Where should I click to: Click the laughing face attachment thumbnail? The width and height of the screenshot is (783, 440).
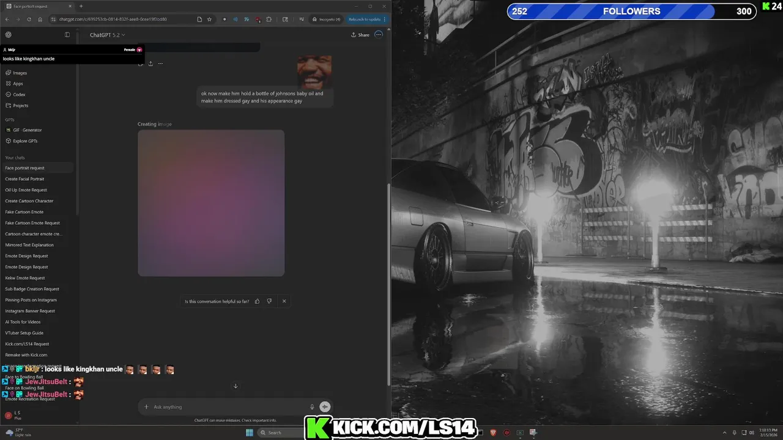click(x=314, y=72)
